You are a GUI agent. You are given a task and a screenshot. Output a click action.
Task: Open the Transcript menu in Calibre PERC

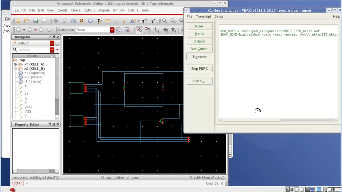coord(203,17)
